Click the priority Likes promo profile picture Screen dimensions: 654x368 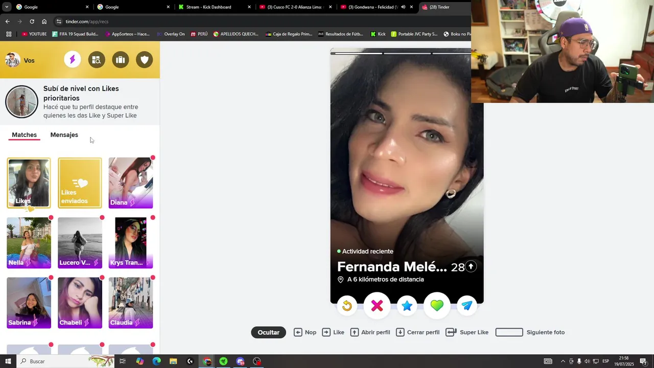[x=21, y=102]
